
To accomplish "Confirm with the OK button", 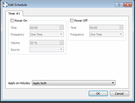I will coord(98,94).
